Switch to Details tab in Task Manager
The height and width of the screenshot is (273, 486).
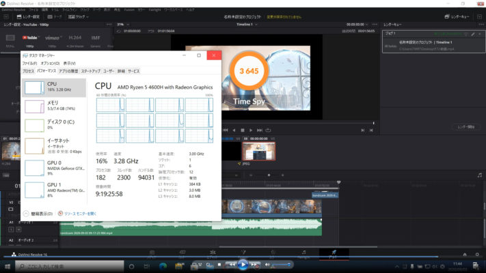point(121,71)
